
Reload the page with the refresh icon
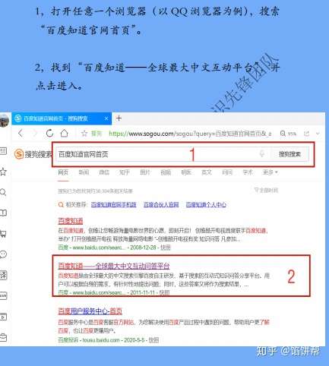click(x=49, y=133)
